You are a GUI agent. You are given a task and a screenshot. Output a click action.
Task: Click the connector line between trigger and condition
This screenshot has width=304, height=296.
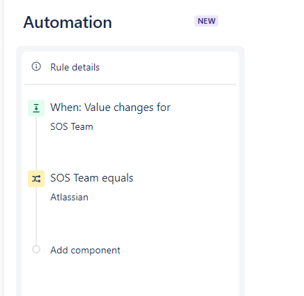tap(36, 143)
